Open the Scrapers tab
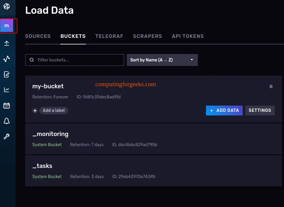 click(x=147, y=36)
